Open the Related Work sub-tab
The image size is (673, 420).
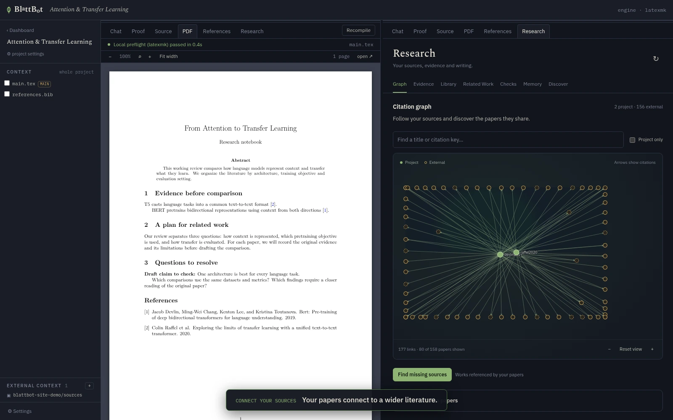(478, 84)
